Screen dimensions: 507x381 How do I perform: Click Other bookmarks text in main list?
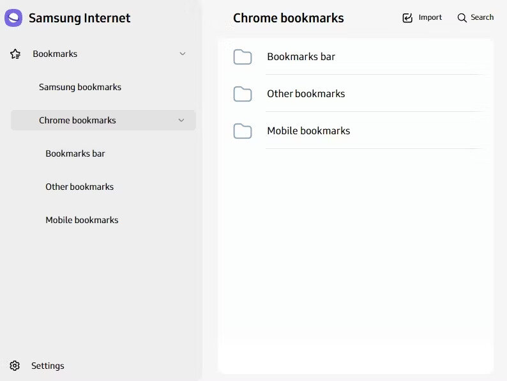pyautogui.click(x=306, y=94)
